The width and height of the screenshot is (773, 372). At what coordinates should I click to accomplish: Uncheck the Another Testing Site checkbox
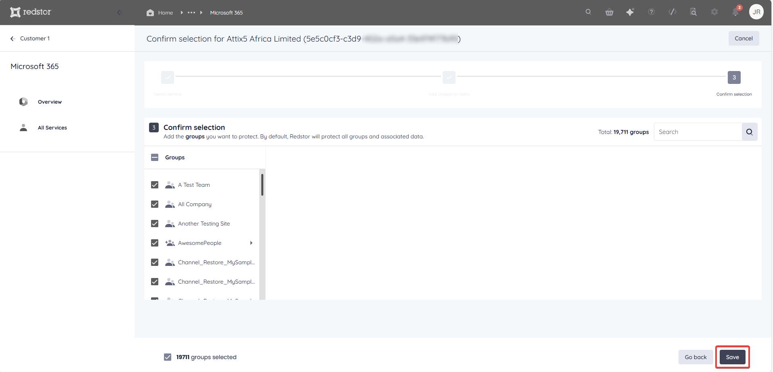155,224
